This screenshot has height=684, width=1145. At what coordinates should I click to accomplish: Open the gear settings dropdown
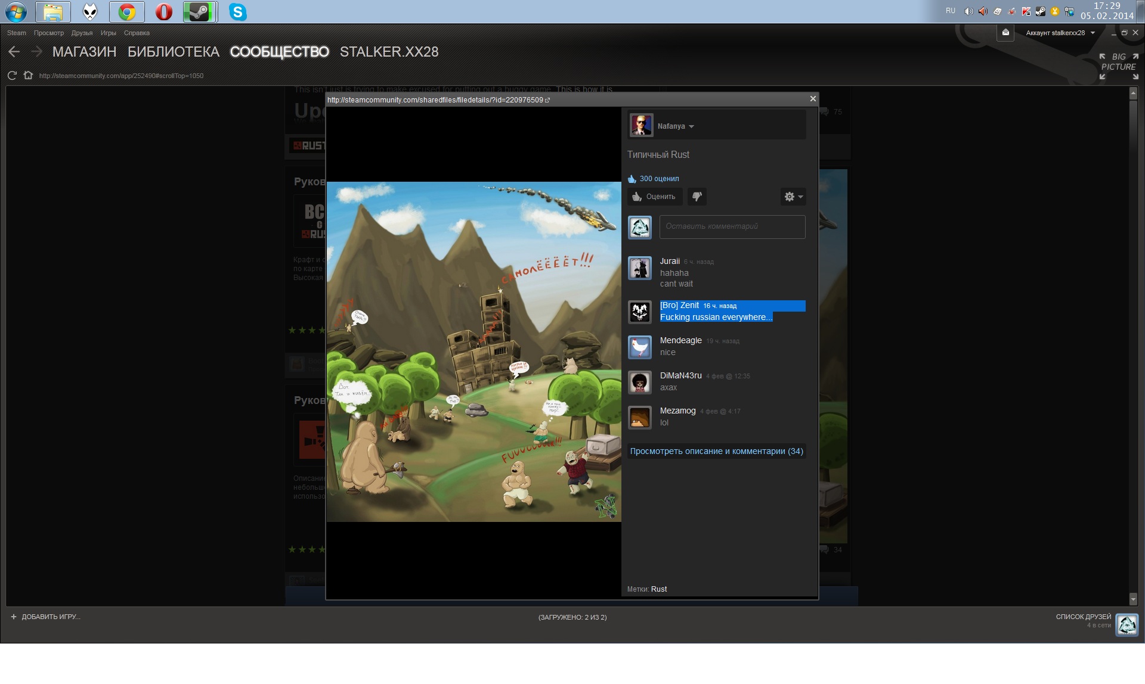pos(793,197)
